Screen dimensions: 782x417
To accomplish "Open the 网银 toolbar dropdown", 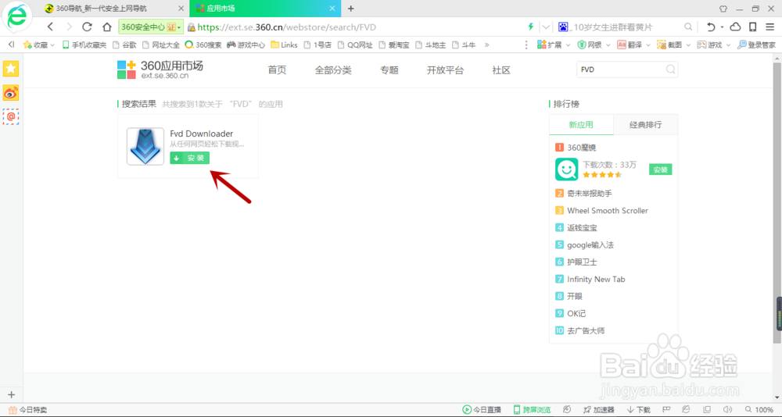I will pyautogui.click(x=594, y=45).
